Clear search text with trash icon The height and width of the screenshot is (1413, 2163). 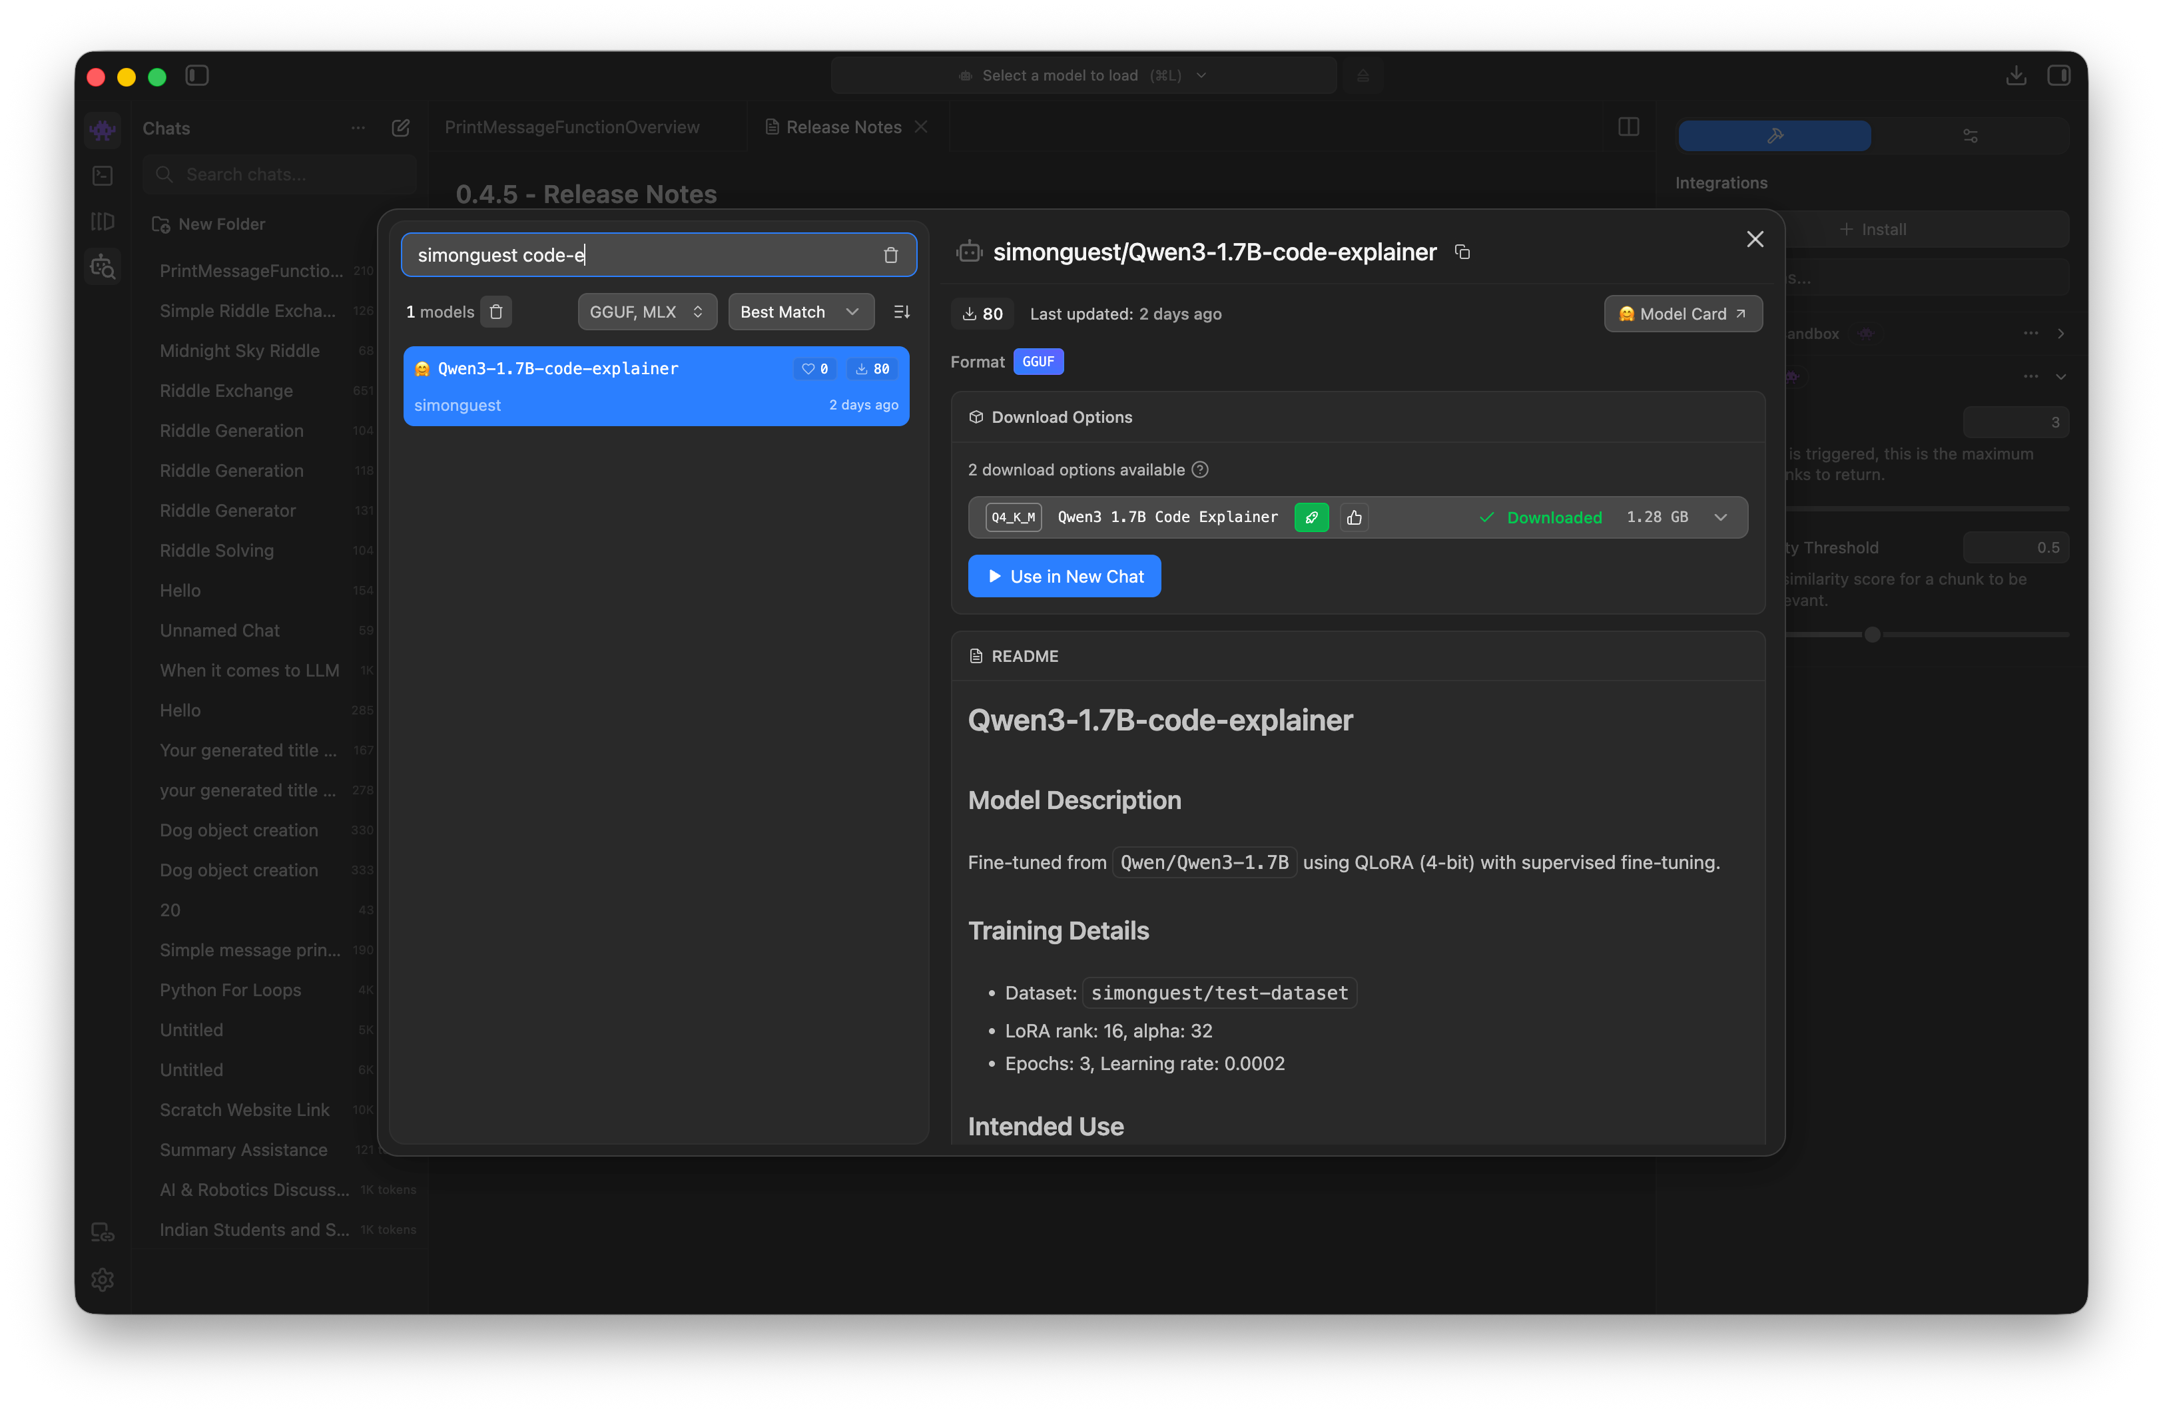pos(890,255)
